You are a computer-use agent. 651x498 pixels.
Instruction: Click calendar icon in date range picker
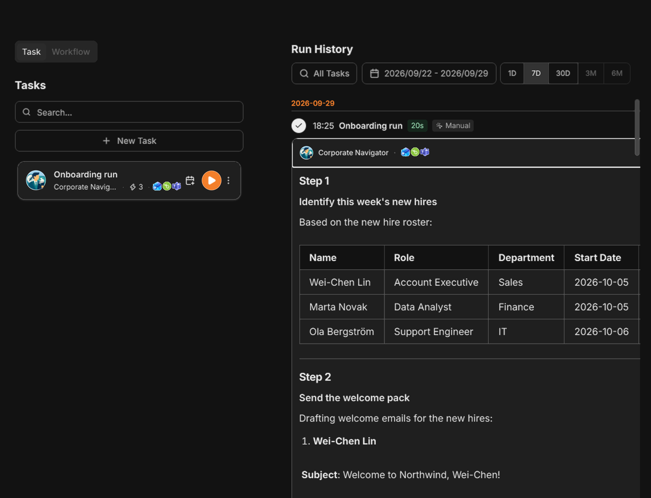pos(374,73)
